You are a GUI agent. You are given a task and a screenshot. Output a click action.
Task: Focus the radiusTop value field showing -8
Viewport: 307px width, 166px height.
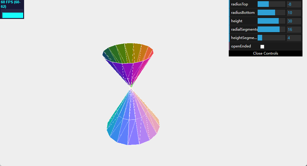[294, 4]
